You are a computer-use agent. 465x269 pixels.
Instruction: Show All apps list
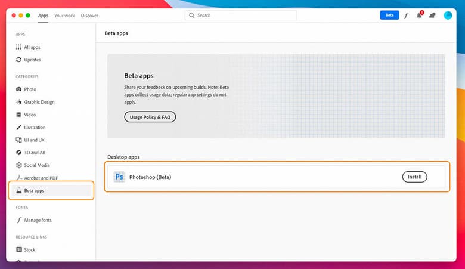click(32, 47)
